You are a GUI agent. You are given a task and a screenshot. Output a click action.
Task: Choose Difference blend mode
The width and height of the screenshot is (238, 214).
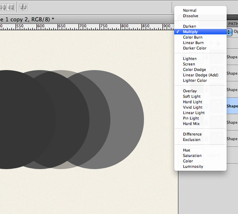point(192,134)
